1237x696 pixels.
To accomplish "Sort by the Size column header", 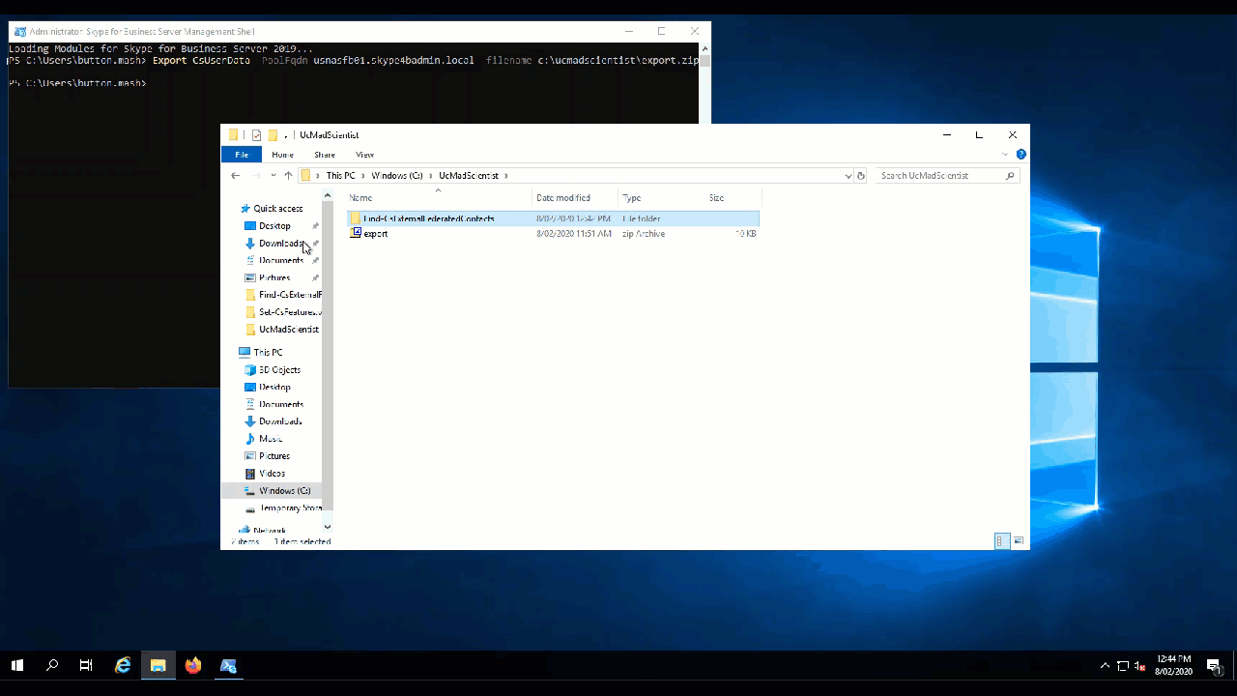I will point(733,198).
